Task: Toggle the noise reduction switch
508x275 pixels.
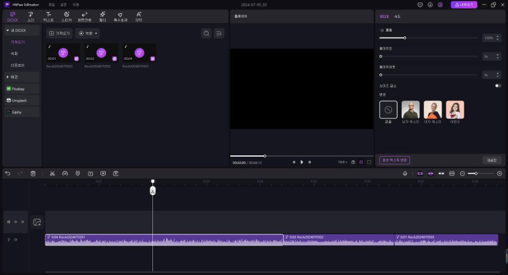Action: (497, 85)
